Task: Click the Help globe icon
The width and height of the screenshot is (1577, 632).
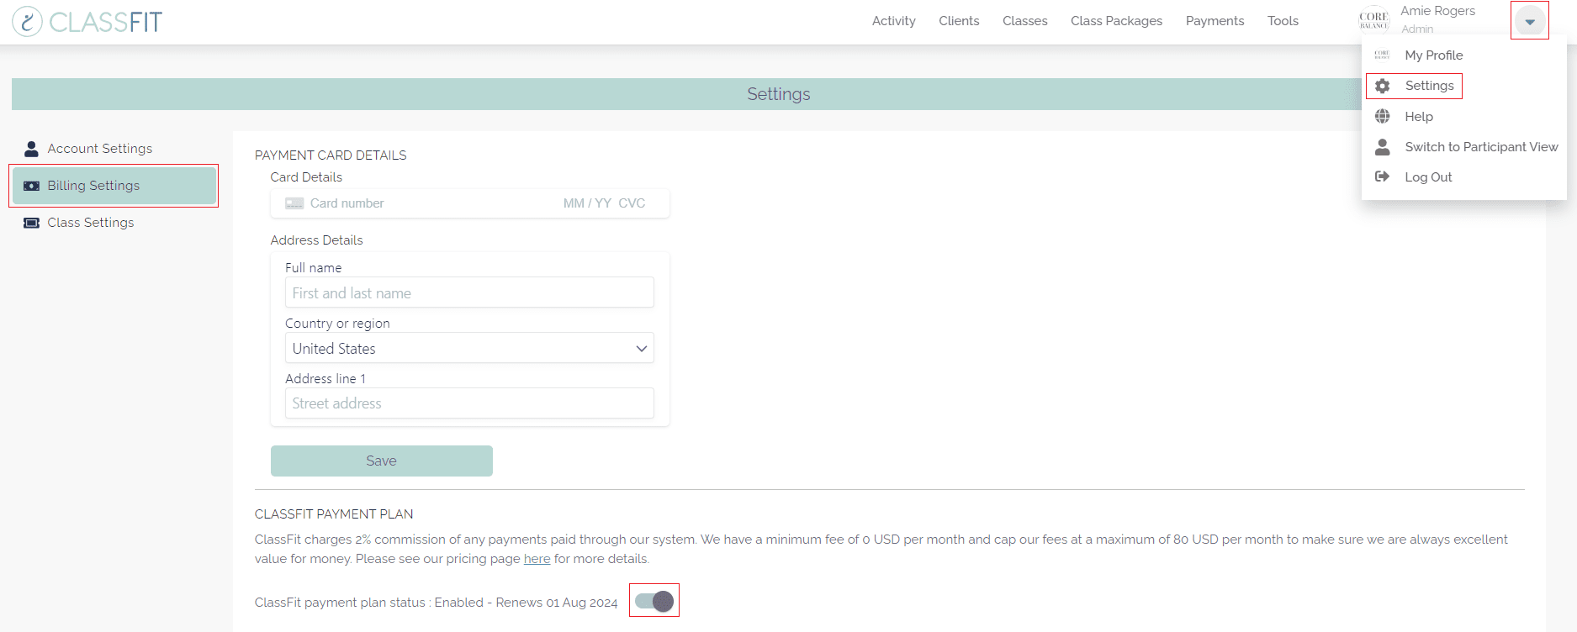Action: coord(1382,116)
